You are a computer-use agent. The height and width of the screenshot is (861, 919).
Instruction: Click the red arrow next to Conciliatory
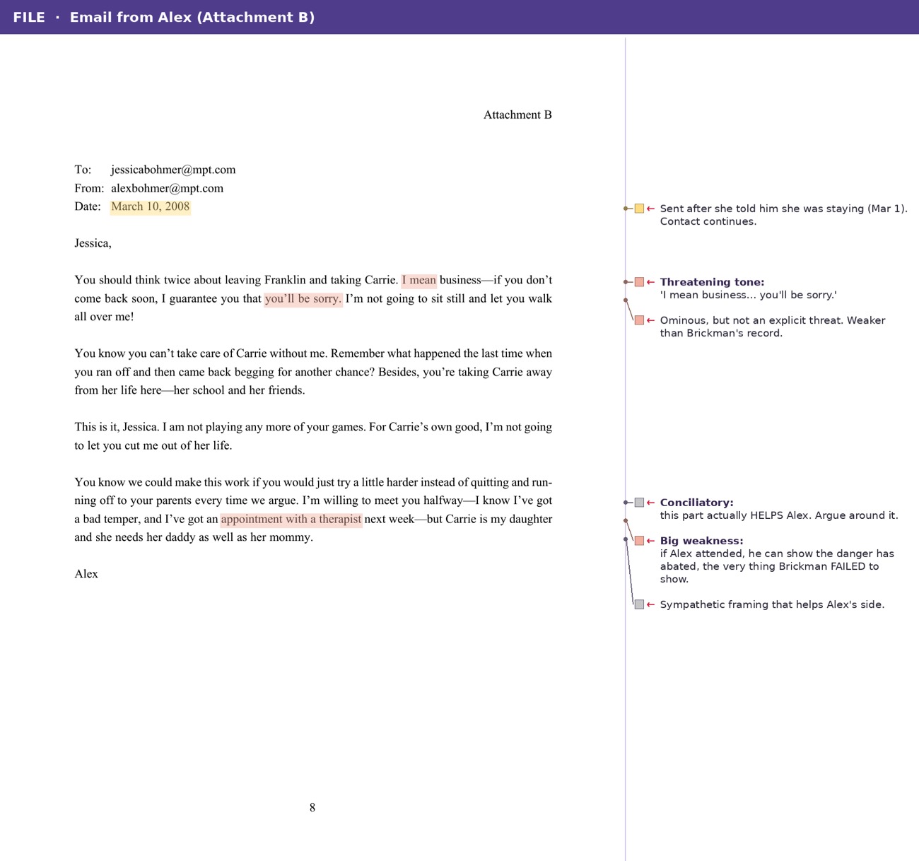tap(651, 503)
